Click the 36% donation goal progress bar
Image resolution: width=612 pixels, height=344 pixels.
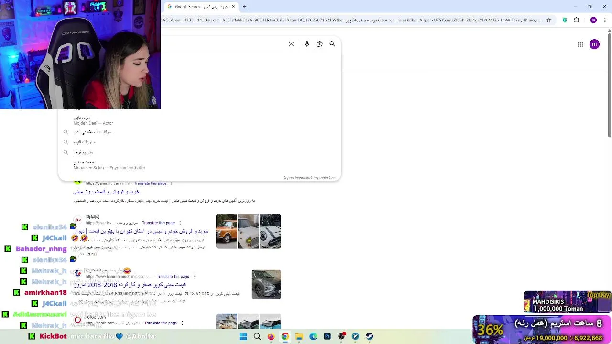click(542, 329)
